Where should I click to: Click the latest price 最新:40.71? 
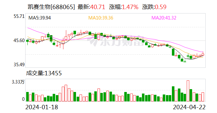91,7
